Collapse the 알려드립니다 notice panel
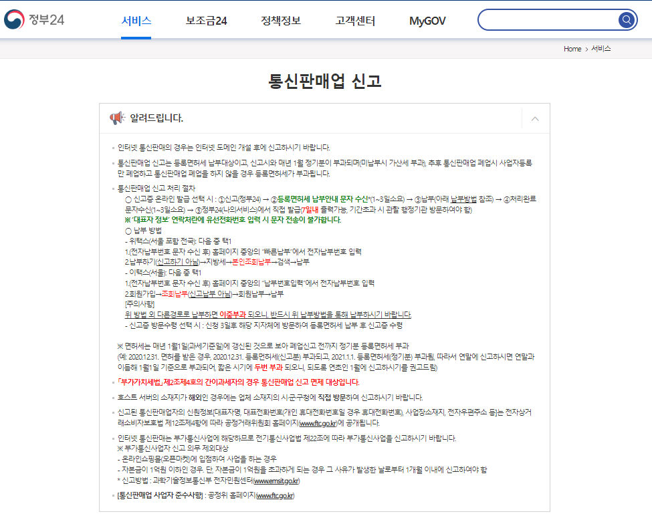The image size is (652, 522). (534, 118)
